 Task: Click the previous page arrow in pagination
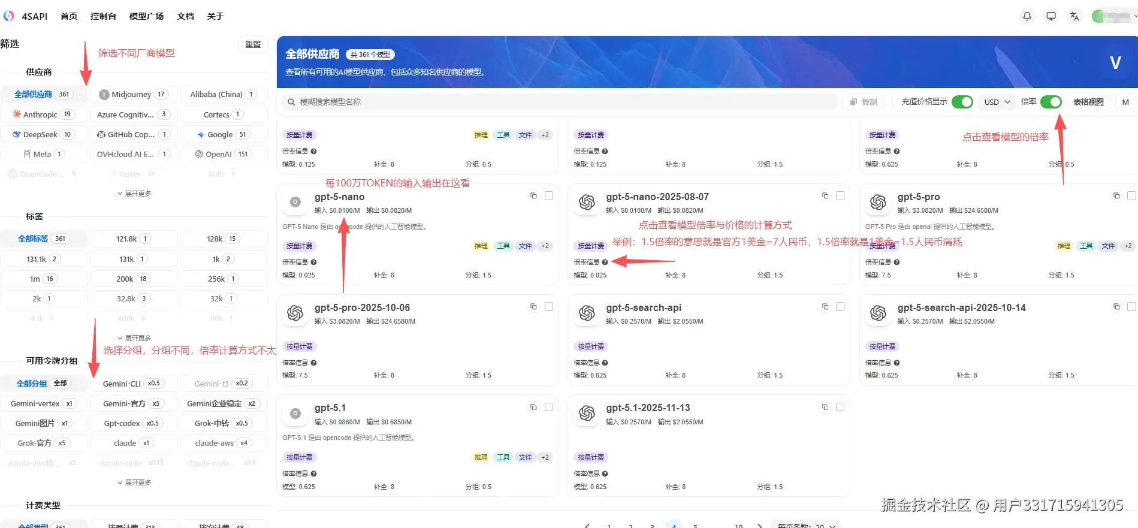coord(587,526)
